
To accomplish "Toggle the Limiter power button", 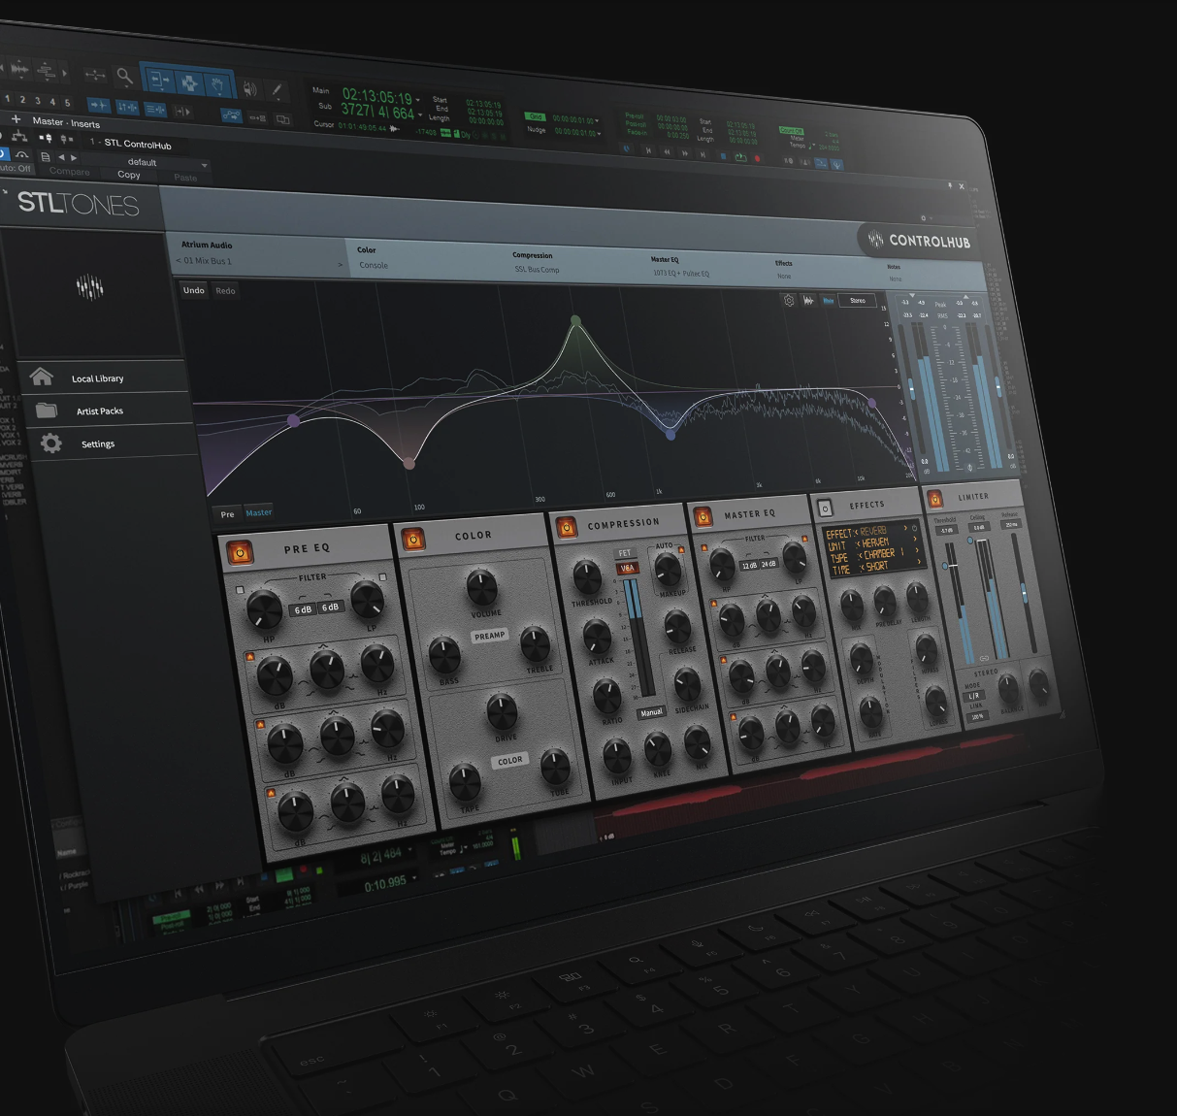I will tap(935, 500).
